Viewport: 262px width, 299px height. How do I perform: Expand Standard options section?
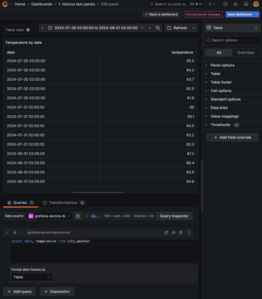pos(232,99)
